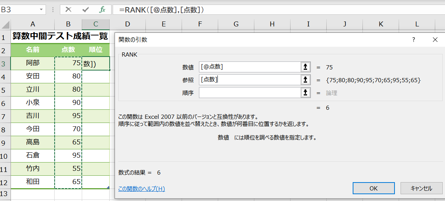445x201 pixels.
Task: Open the この関数のヘルプ(H) link
Action: tap(141, 189)
